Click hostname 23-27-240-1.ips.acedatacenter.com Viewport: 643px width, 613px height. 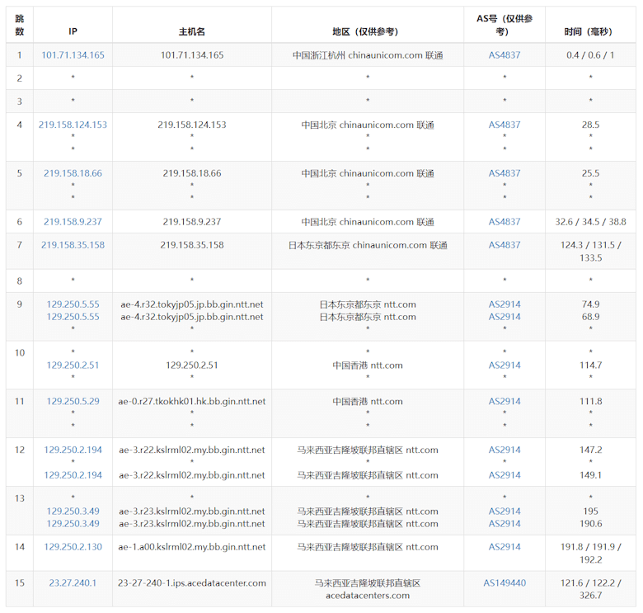coord(192,583)
